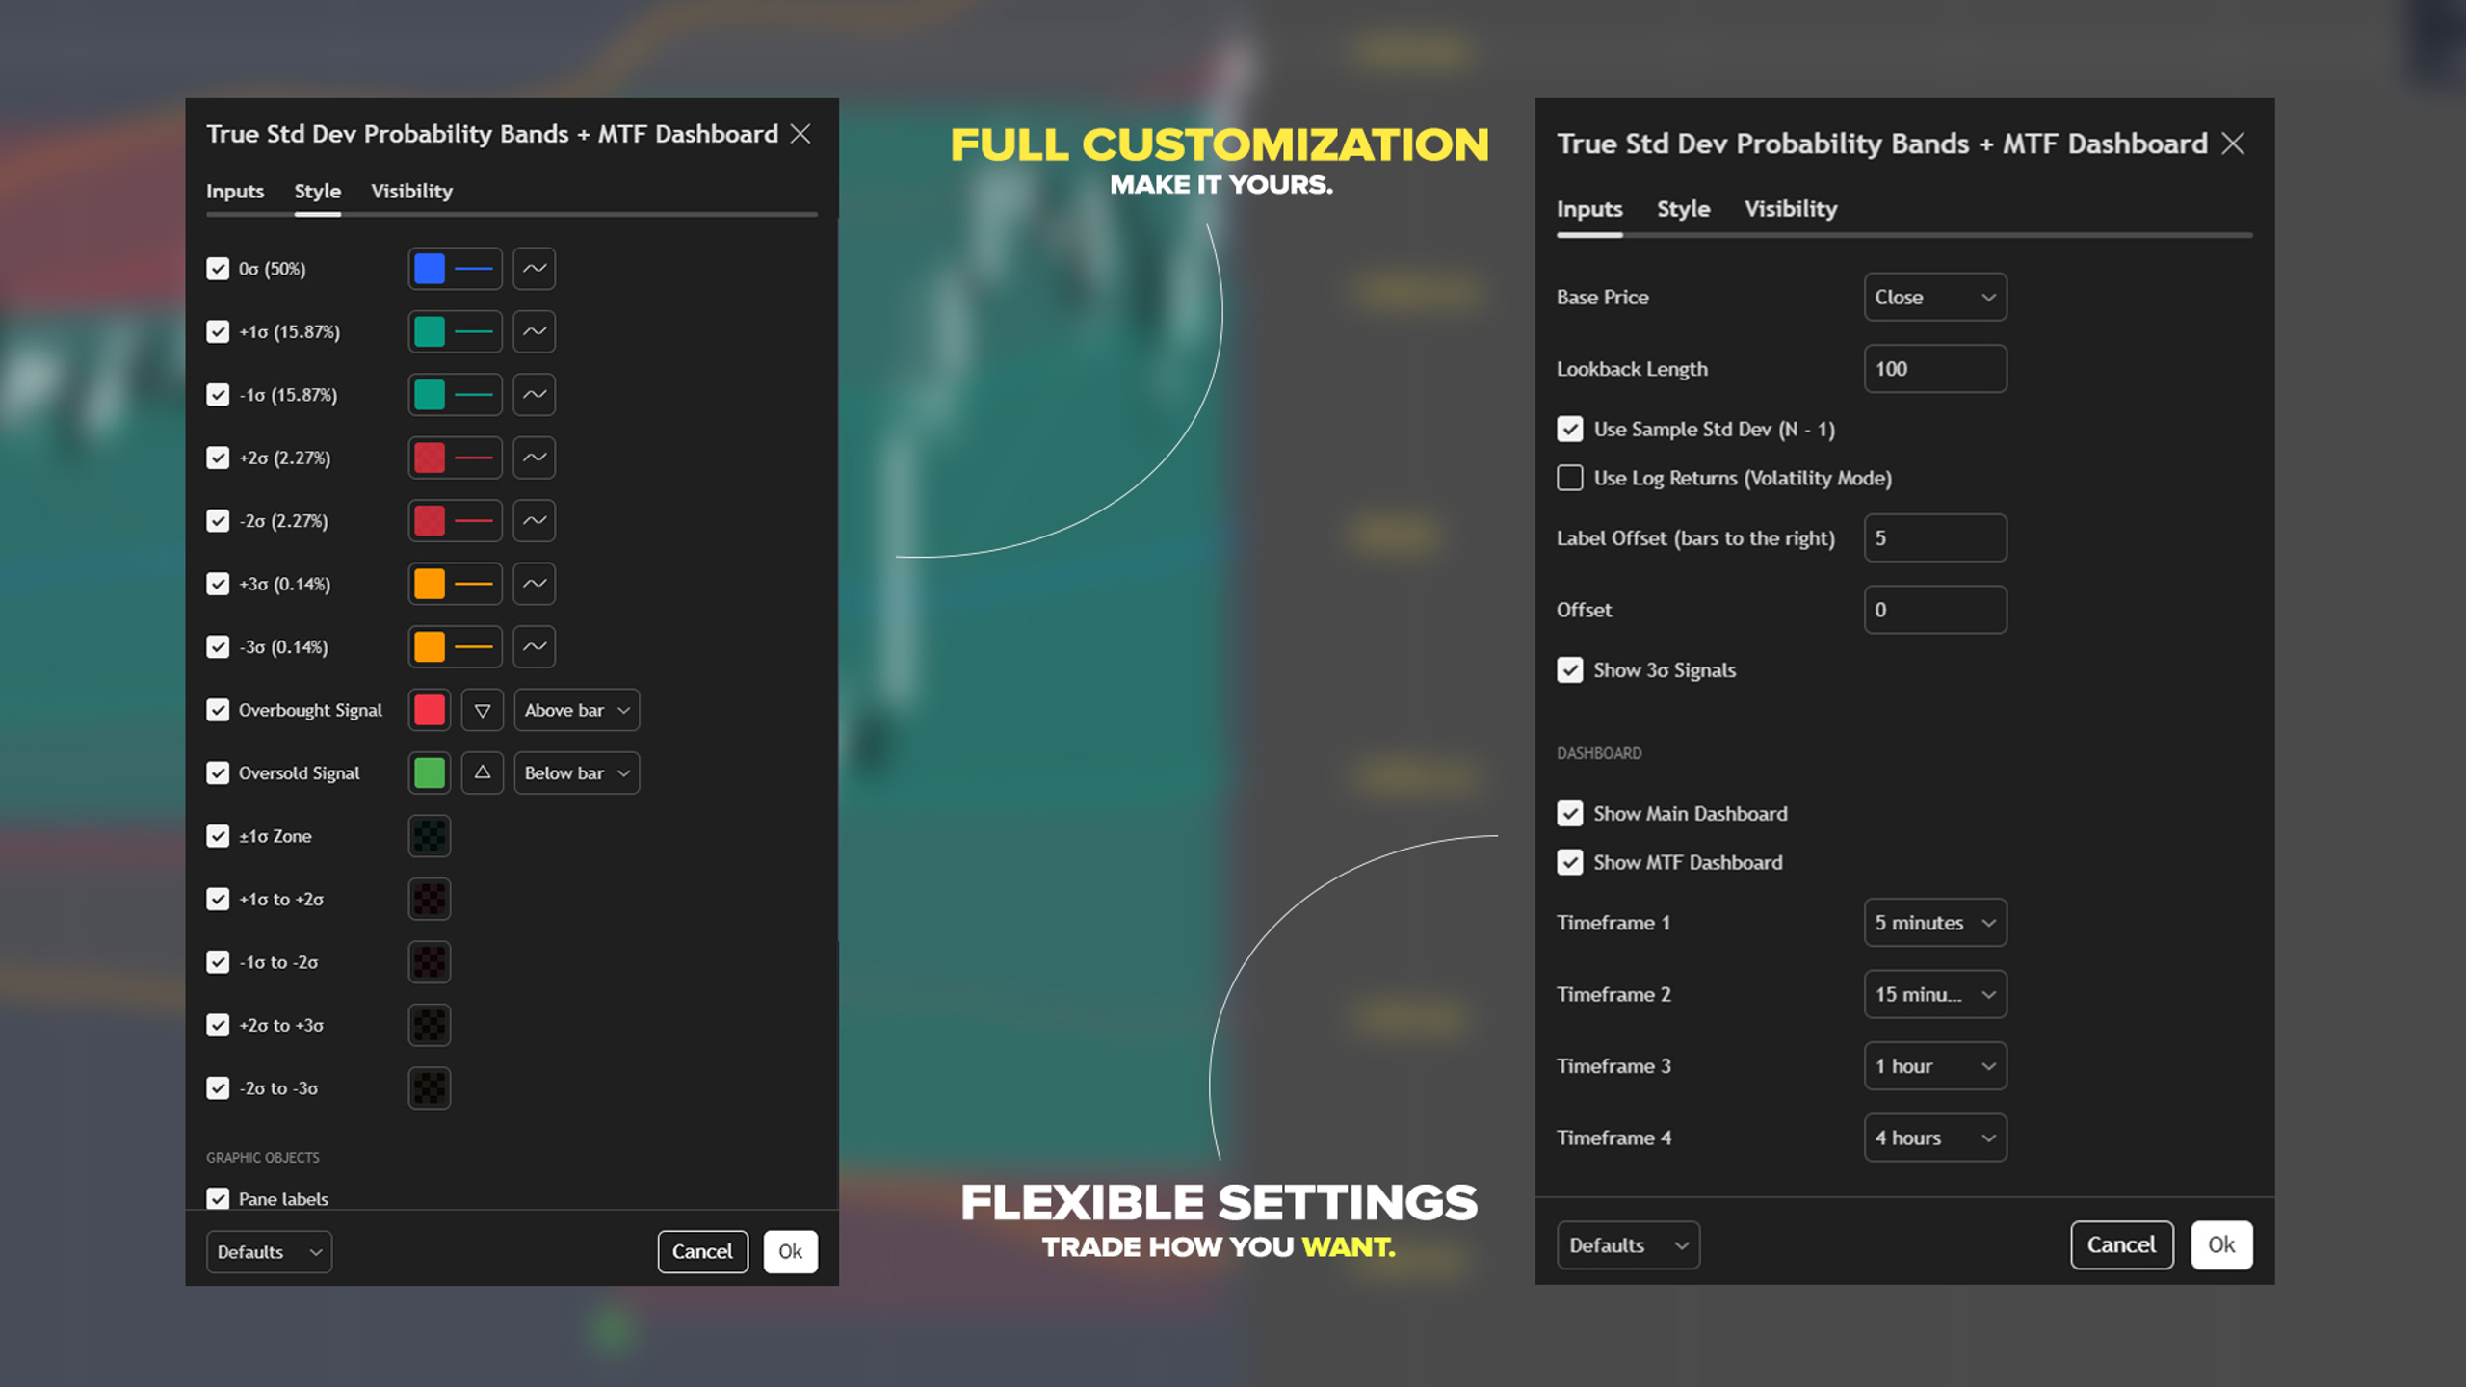Toggle Overbought Signal checkbox
Image resolution: width=2466 pixels, height=1387 pixels.
point(218,710)
